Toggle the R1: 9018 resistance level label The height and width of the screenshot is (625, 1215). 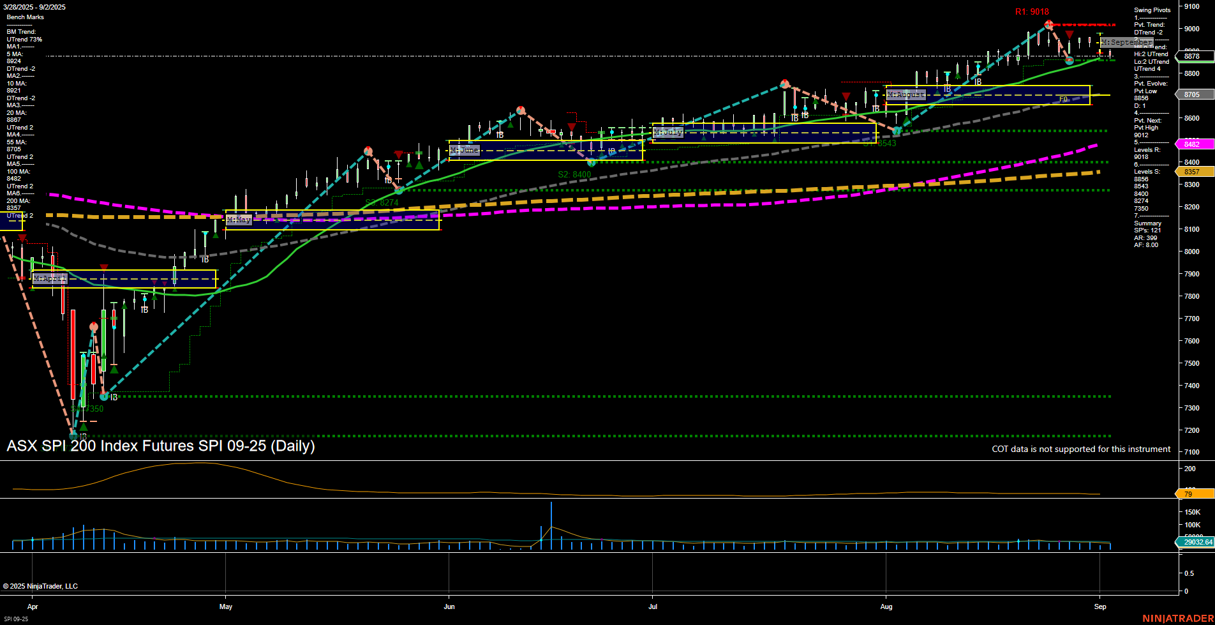[1033, 11]
